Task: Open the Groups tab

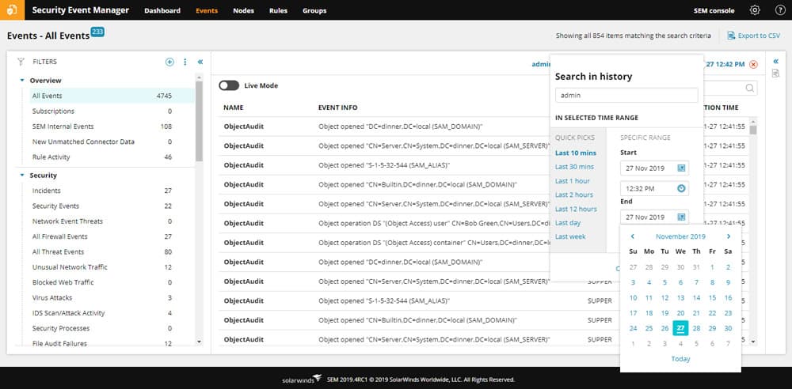Action: tap(314, 10)
